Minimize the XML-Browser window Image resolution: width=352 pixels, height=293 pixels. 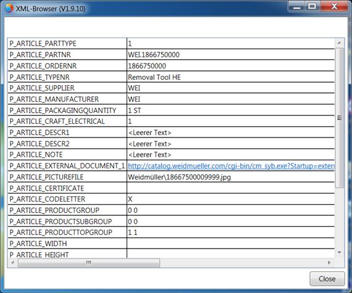(297, 7)
